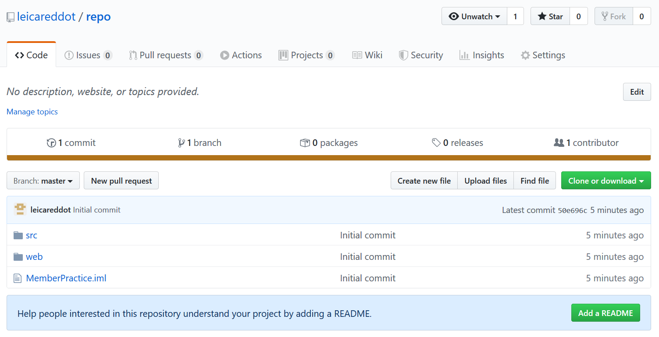The image size is (659, 337).
Task: Click the watchers count 1
Action: (515, 17)
